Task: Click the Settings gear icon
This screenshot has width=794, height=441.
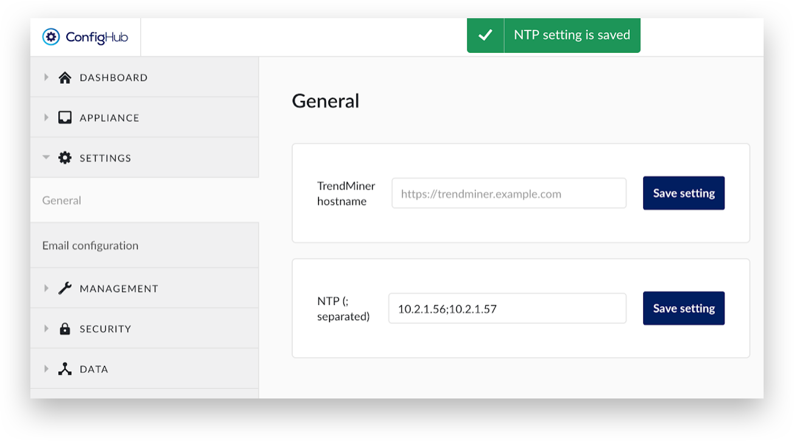Action: click(65, 158)
